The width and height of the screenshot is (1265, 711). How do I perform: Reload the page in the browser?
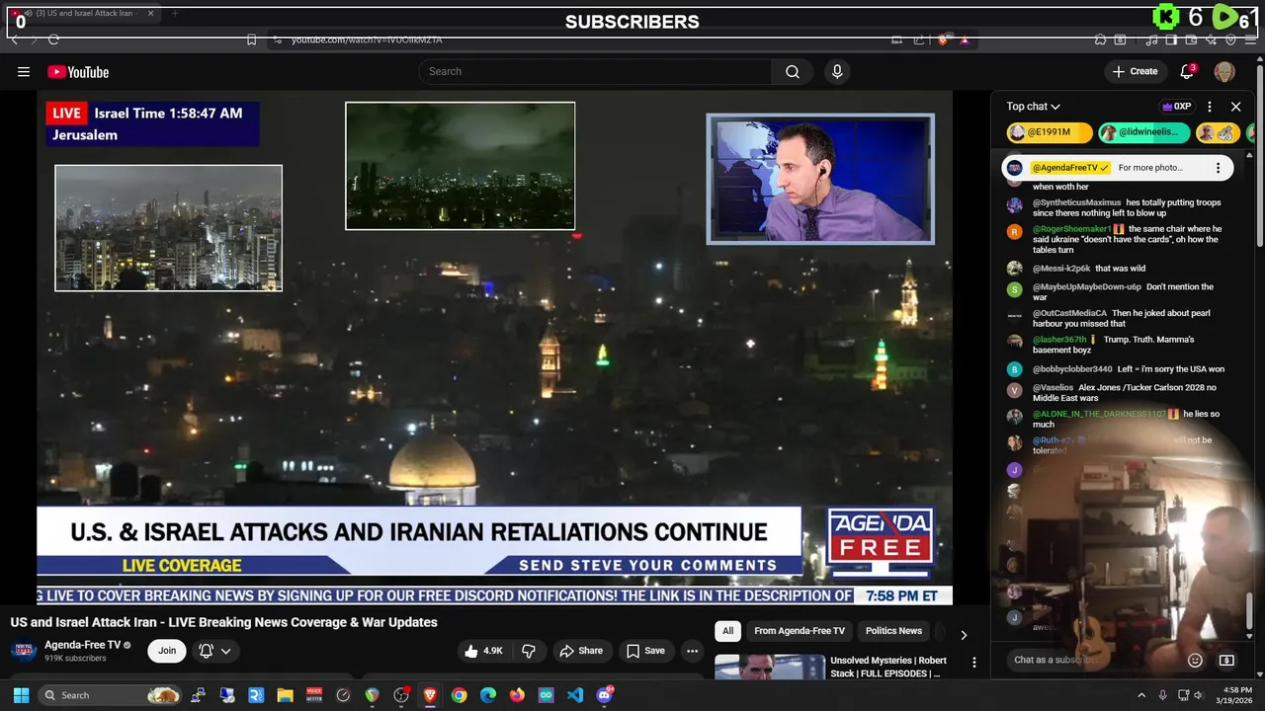click(x=53, y=39)
